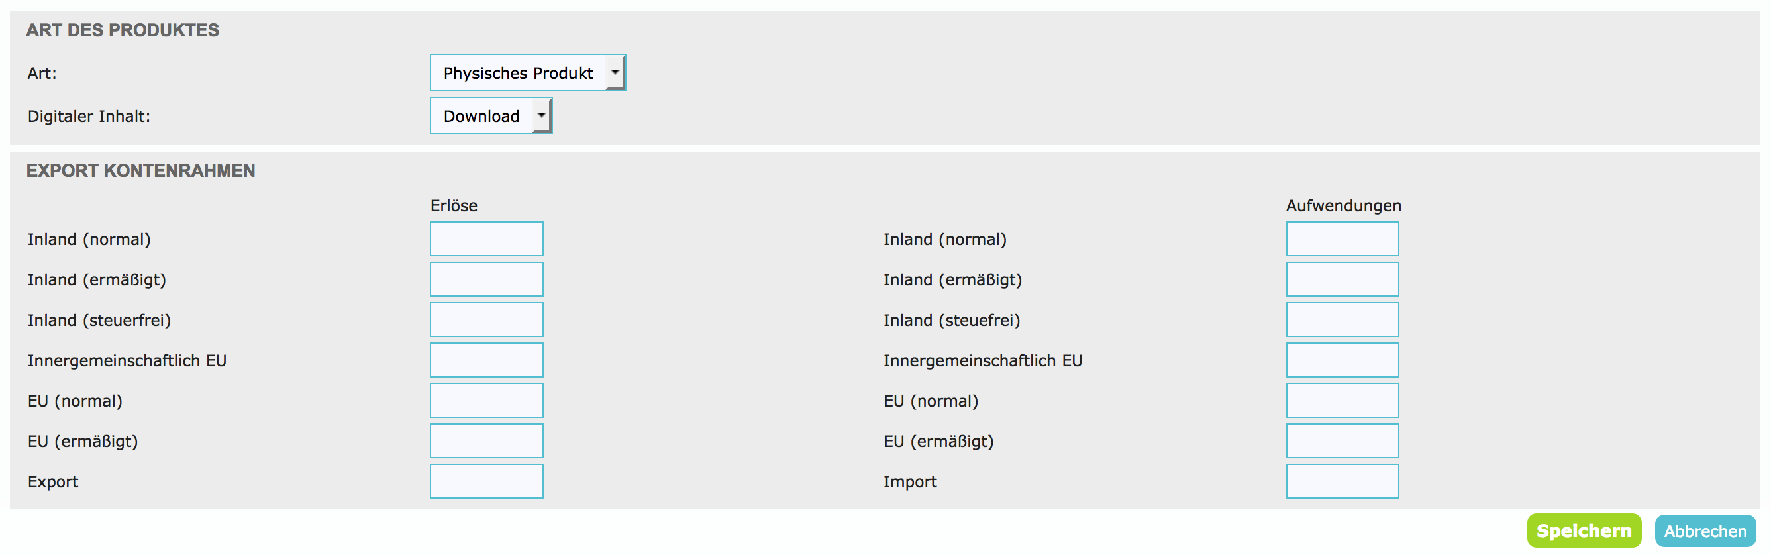Click the Export Kontenrahmen section heading
The height and width of the screenshot is (555, 1771).
pyautogui.click(x=140, y=171)
